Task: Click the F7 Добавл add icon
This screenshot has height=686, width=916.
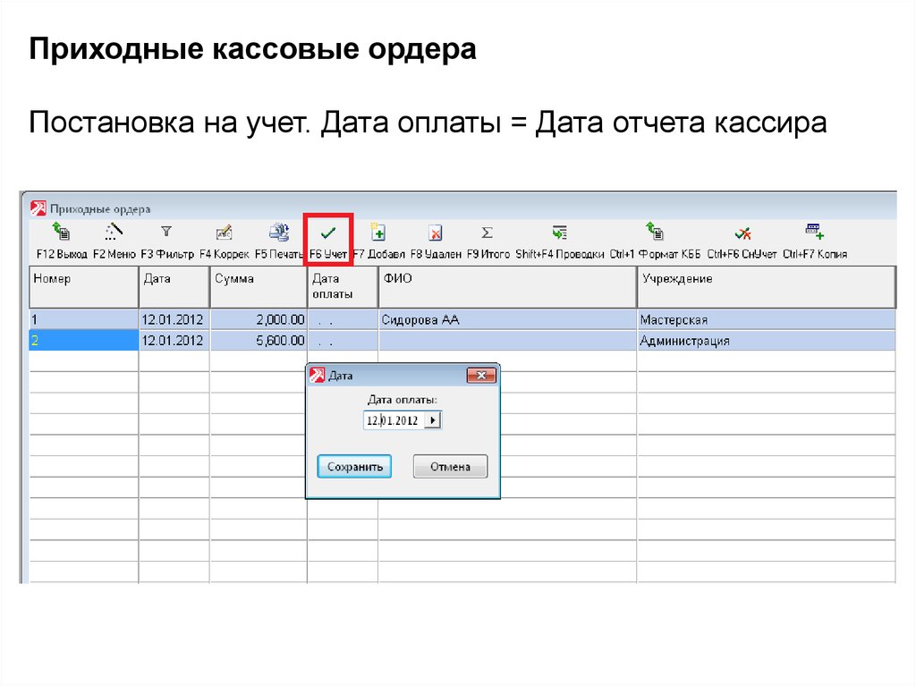Action: pos(378,233)
